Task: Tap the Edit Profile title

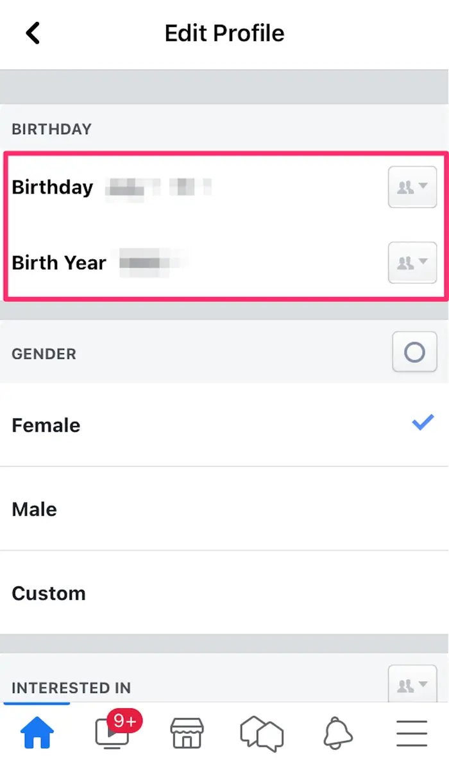Action: pyautogui.click(x=224, y=33)
